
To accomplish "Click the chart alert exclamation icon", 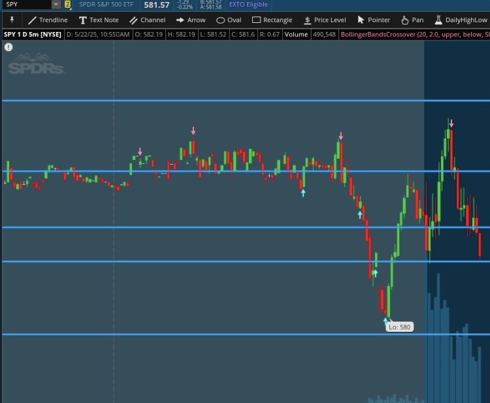I will pyautogui.click(x=8, y=47).
